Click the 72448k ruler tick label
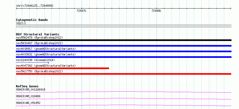Image resolution: width=239 pixels, height=109 pixels. [156, 11]
